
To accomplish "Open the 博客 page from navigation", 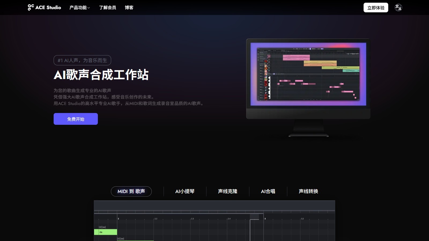I will pyautogui.click(x=129, y=7).
